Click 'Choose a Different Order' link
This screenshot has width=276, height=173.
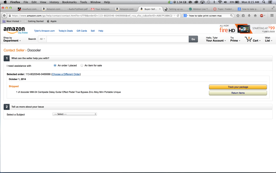click(x=66, y=74)
